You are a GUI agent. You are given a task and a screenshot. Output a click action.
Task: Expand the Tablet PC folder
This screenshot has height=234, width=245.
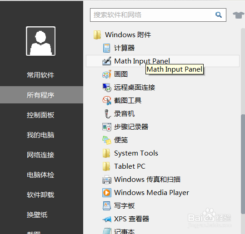(x=124, y=166)
